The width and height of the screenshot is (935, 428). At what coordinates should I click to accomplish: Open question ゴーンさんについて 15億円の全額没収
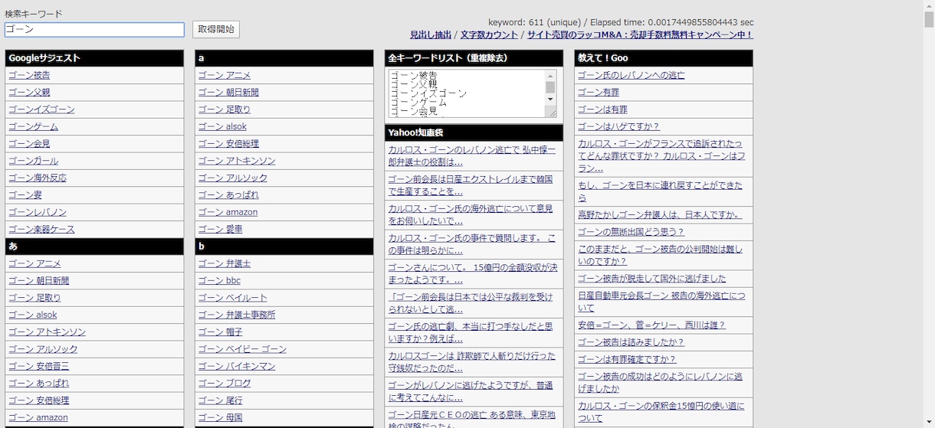[472, 274]
